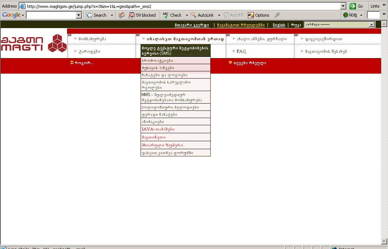Open the FAQ link
Viewport: 388px width, 249px height.
coord(241,51)
